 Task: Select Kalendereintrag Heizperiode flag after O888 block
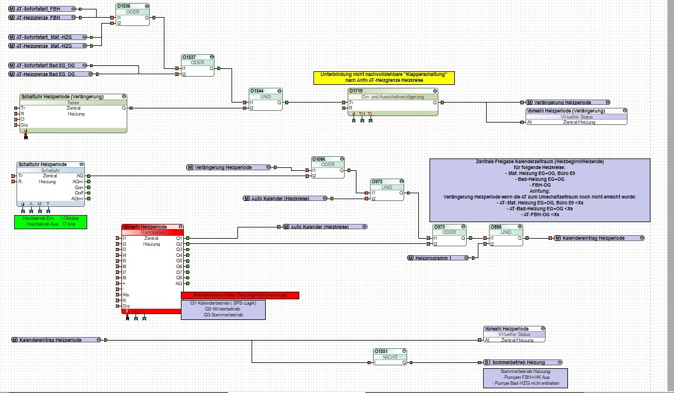599,238
